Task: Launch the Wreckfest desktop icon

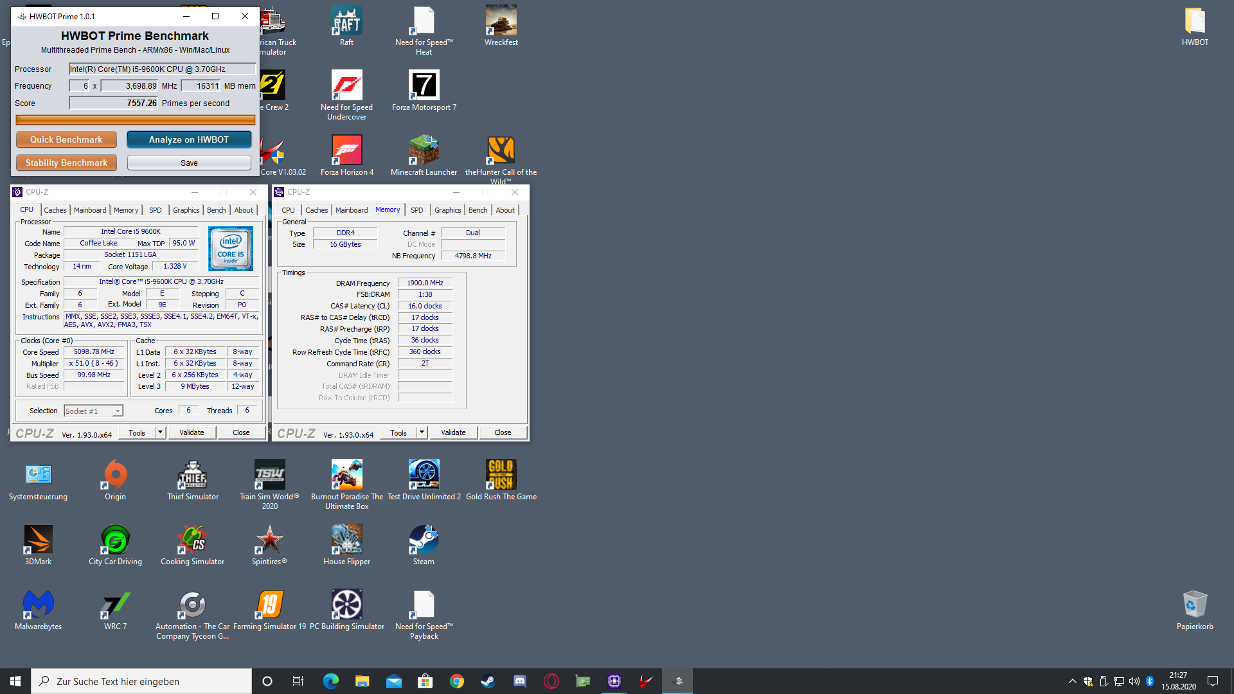Action: click(501, 26)
